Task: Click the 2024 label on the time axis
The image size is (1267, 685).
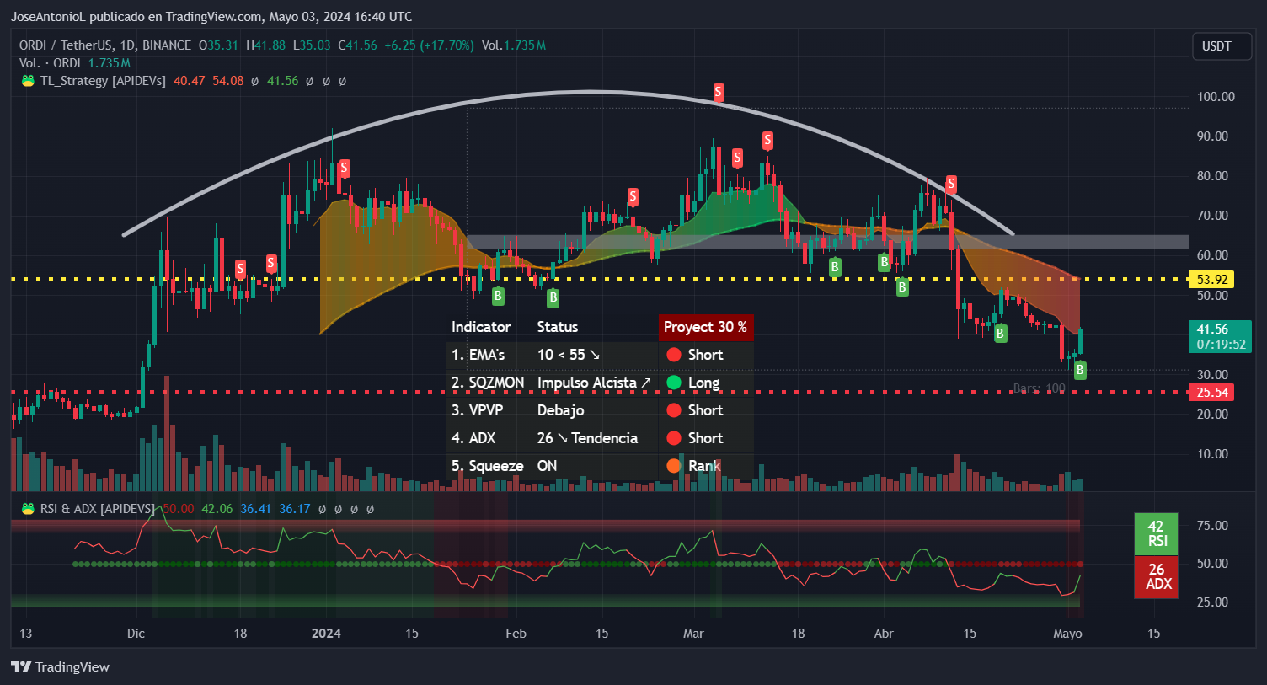Action: click(326, 633)
